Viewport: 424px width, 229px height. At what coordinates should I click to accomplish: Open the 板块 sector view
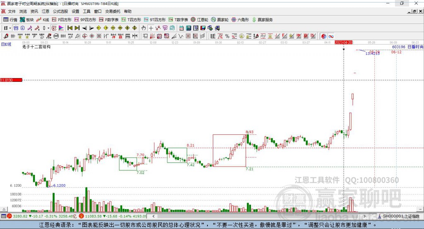tap(27, 20)
